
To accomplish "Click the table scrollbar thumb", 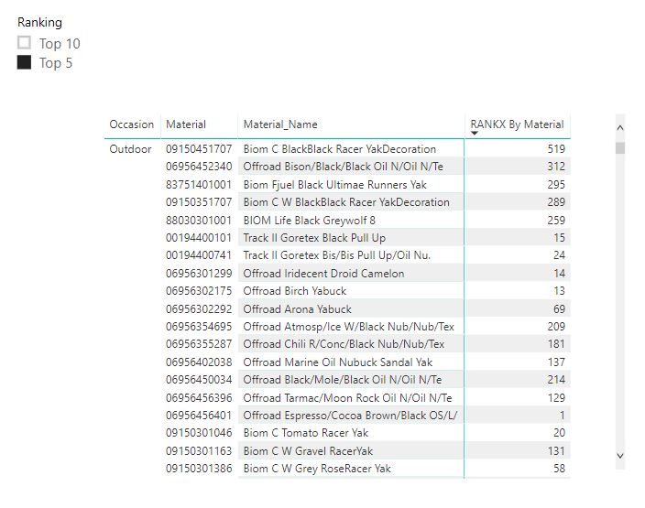I will pyautogui.click(x=620, y=148).
